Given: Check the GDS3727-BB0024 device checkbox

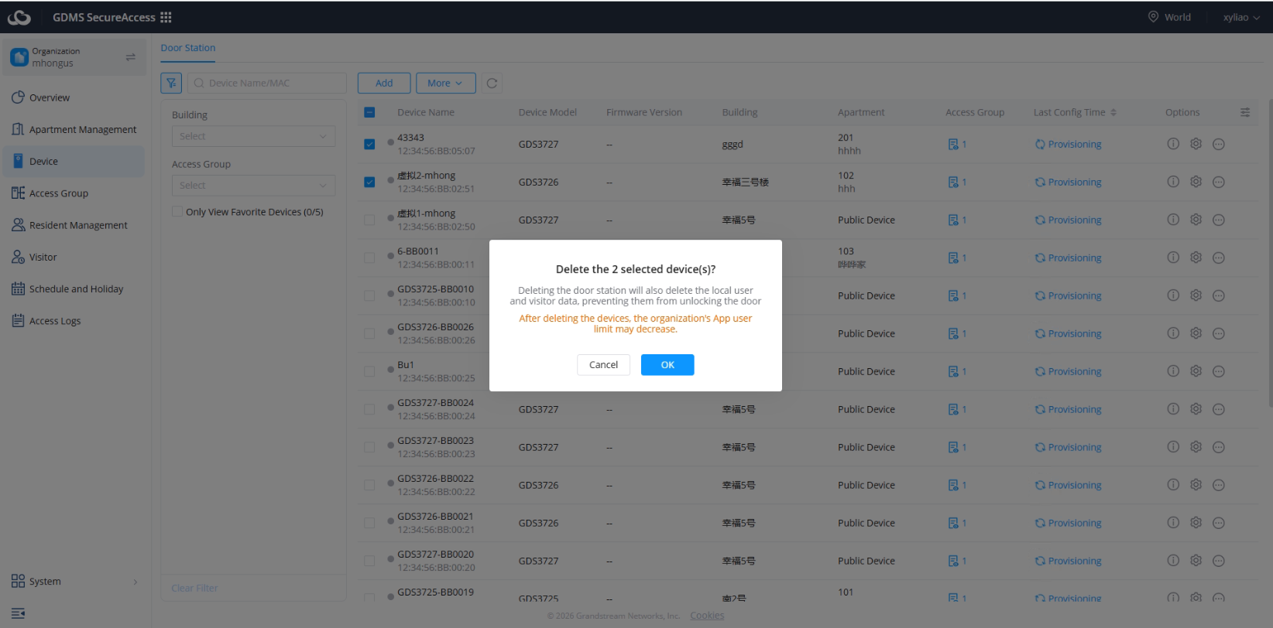Looking at the screenshot, I should tap(369, 409).
